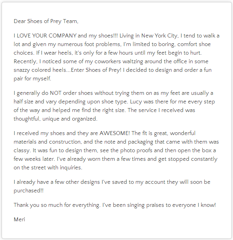Click the word 'purchased!!'

tap(29, 191)
